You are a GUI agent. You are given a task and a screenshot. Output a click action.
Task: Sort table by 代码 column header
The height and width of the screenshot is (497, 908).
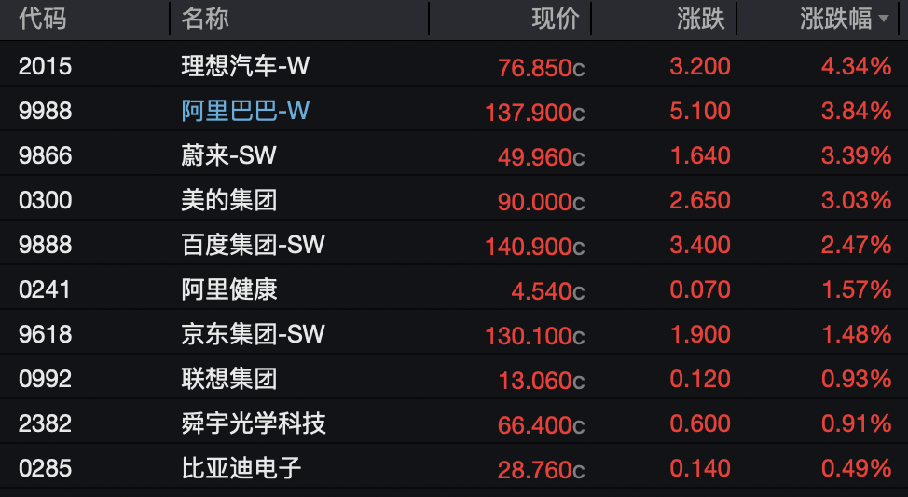42,19
